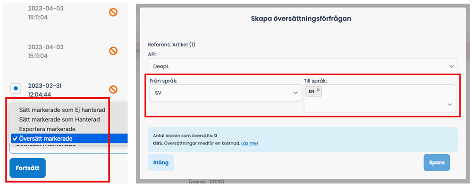Click the first 2023-04-03 15:11:04 timestamp entry
The height and width of the screenshot is (186, 472).
coord(46,13)
